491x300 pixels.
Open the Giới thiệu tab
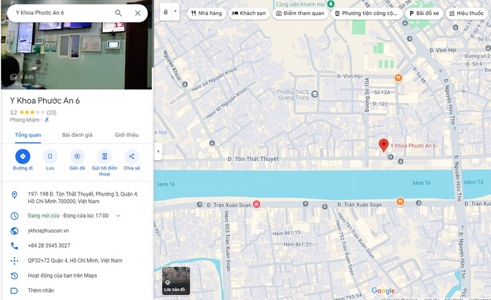(x=126, y=135)
